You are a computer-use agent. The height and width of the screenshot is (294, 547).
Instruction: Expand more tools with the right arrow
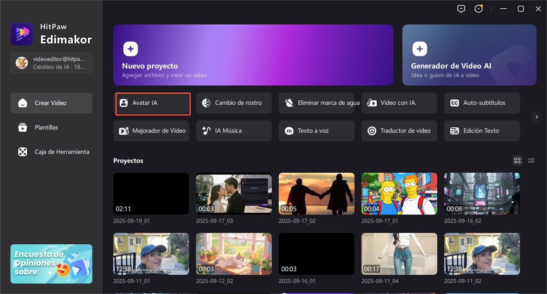(x=536, y=116)
